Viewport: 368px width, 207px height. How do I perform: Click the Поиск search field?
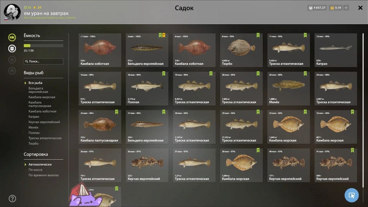tap(43, 61)
